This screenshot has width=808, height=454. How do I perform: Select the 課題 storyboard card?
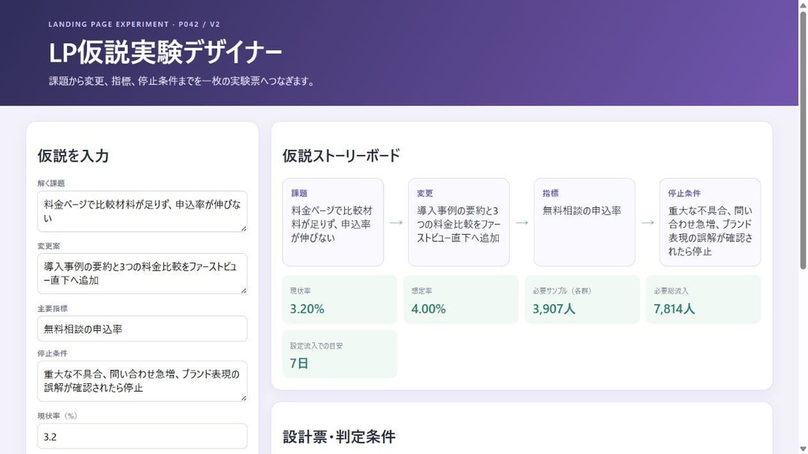point(333,222)
